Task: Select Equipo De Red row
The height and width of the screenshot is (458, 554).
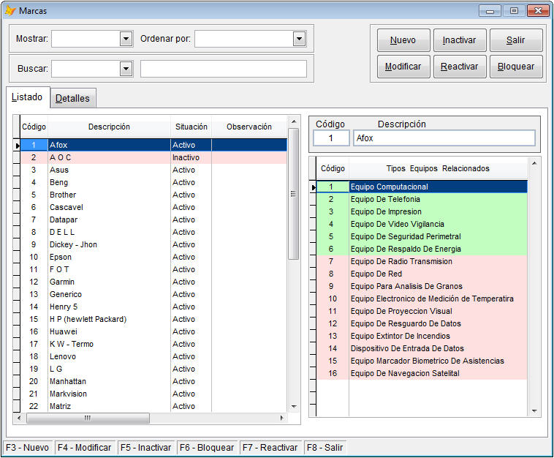Action: (422, 274)
